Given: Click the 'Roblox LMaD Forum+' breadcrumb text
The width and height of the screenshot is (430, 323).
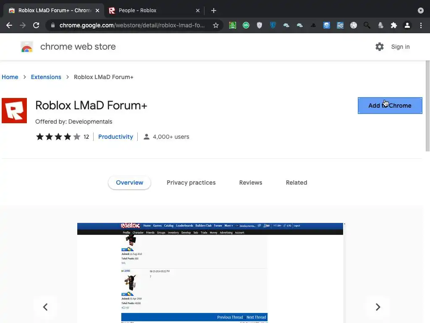Looking at the screenshot, I should [x=103, y=77].
